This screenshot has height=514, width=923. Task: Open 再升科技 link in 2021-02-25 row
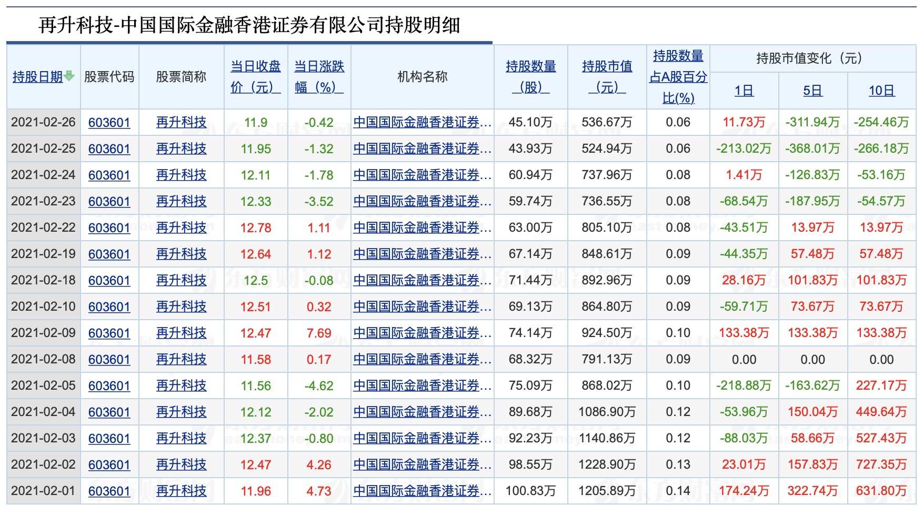[x=182, y=149]
